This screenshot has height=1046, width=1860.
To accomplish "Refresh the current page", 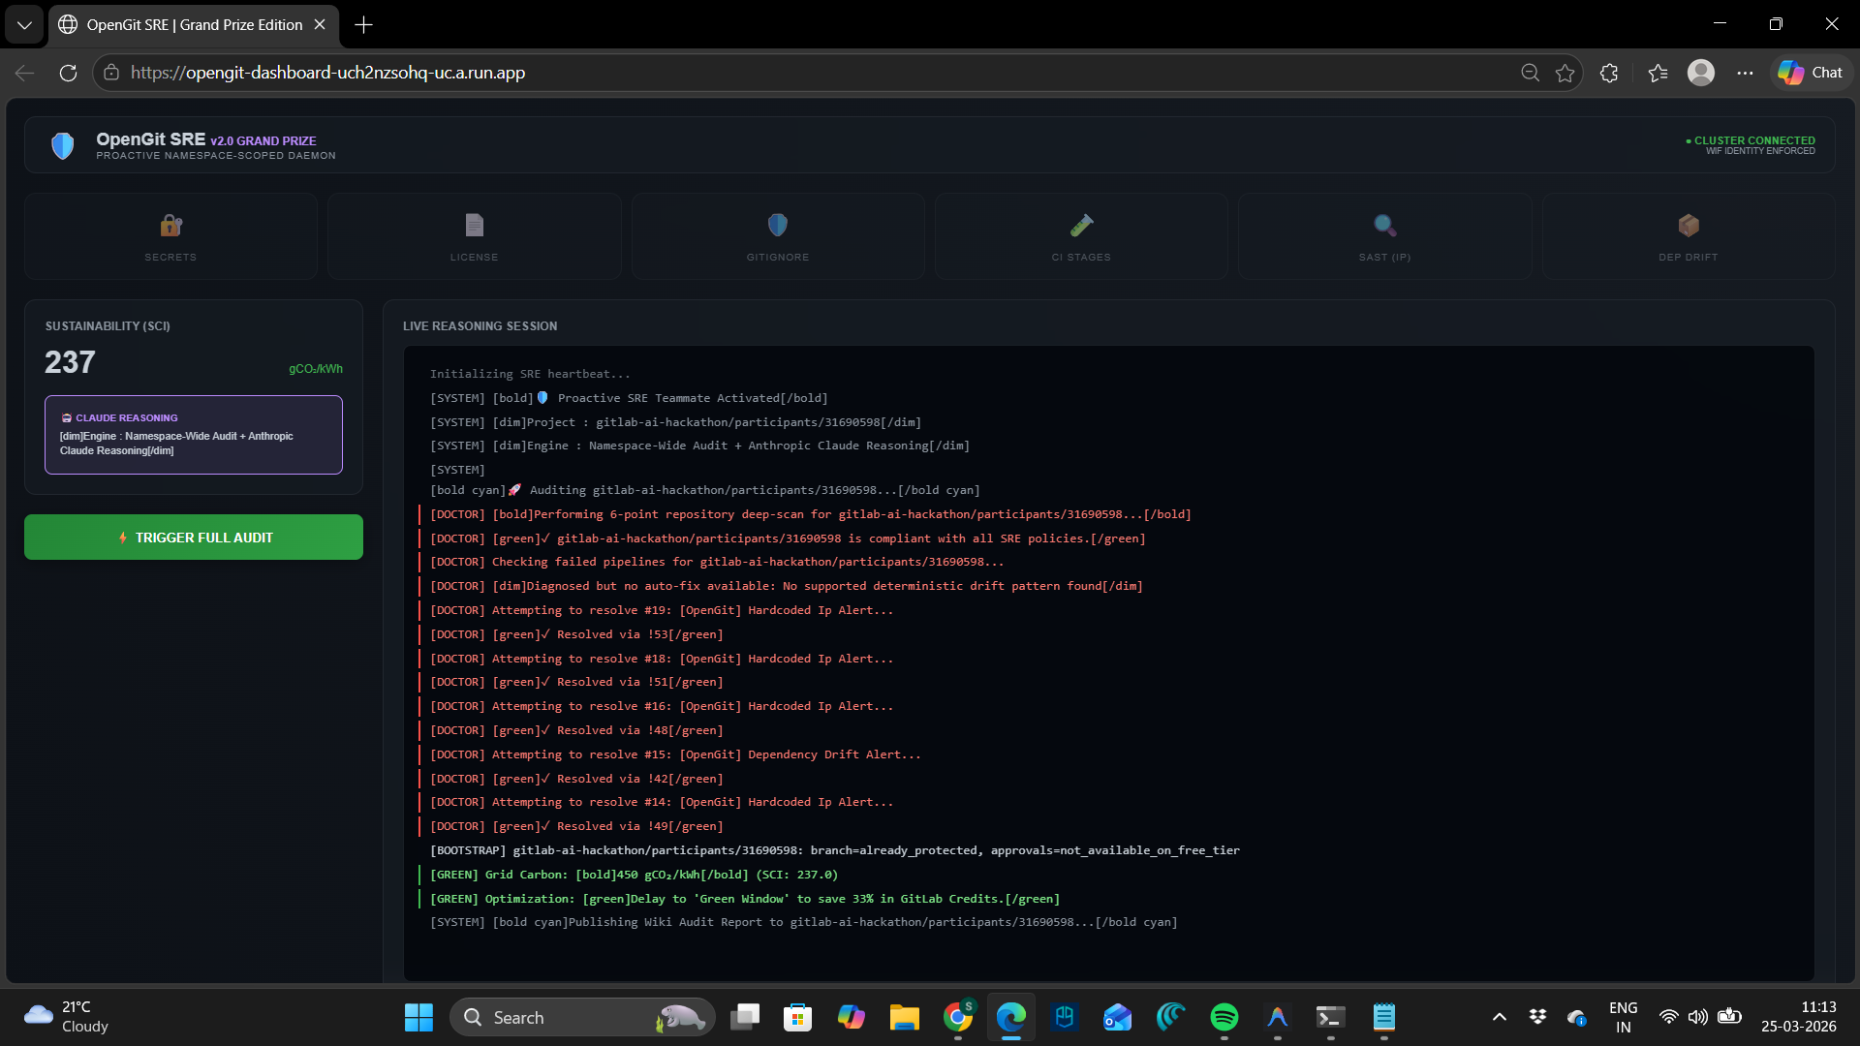I will coord(68,73).
